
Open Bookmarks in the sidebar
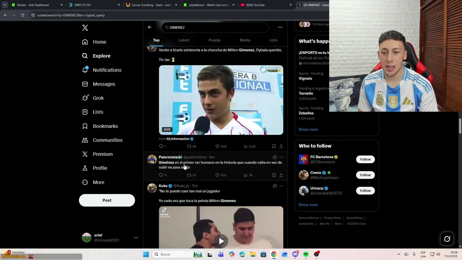[x=100, y=126]
